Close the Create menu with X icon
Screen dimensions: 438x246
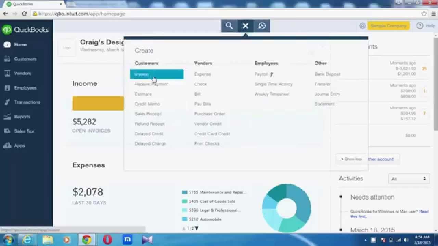tap(245, 26)
